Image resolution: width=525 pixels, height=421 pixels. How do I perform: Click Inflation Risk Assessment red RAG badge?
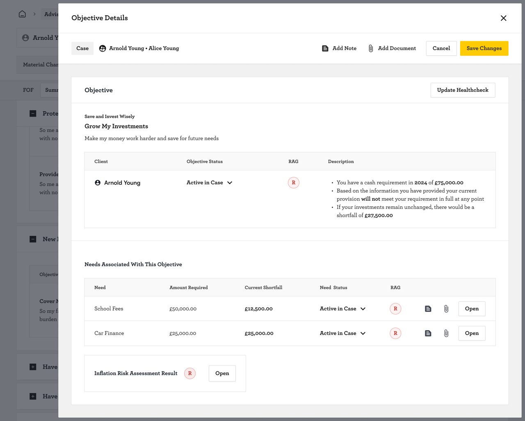(x=190, y=373)
